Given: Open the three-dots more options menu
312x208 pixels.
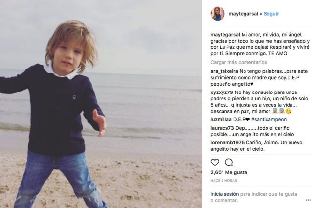Looking at the screenshot, I should (308, 200).
